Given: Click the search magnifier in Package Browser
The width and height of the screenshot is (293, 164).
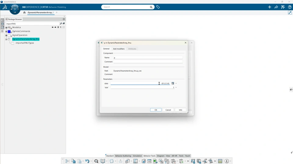Looking at the screenshot, I should click(61, 24).
